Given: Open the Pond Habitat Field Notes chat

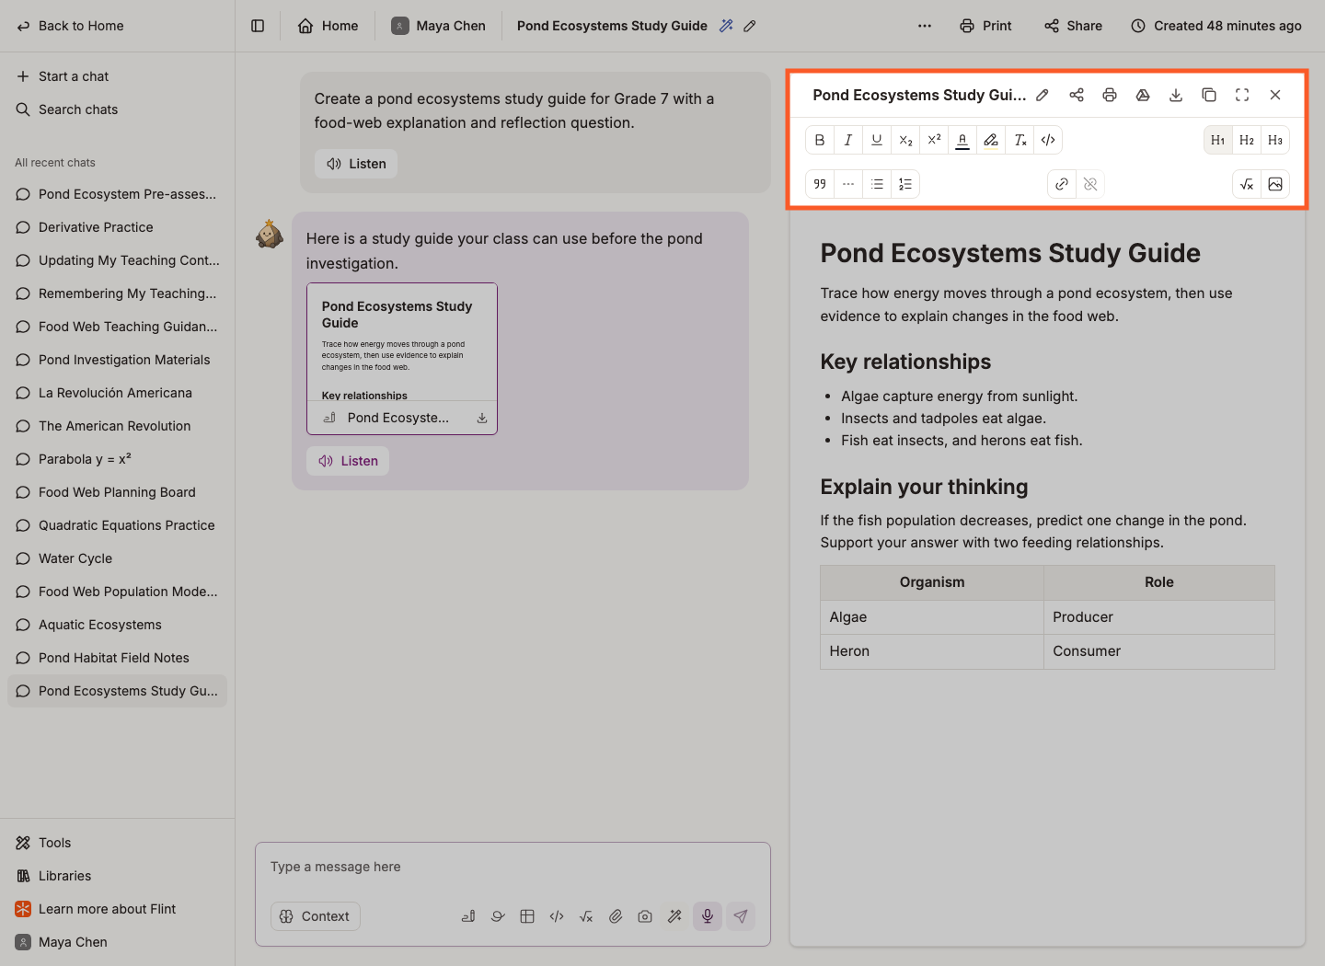Looking at the screenshot, I should pyautogui.click(x=117, y=658).
